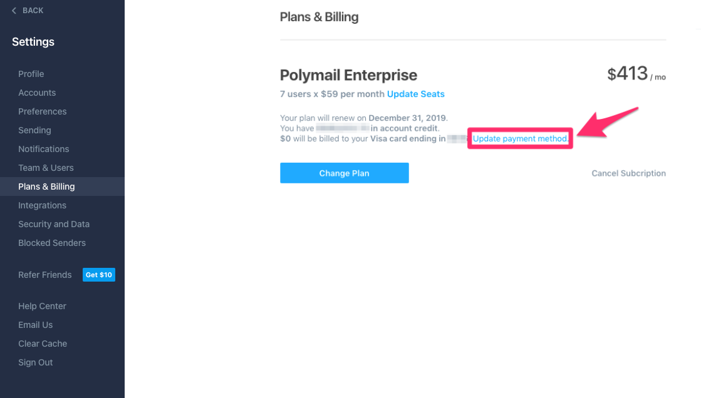
Task: Sign Out of the account
Action: pos(36,362)
